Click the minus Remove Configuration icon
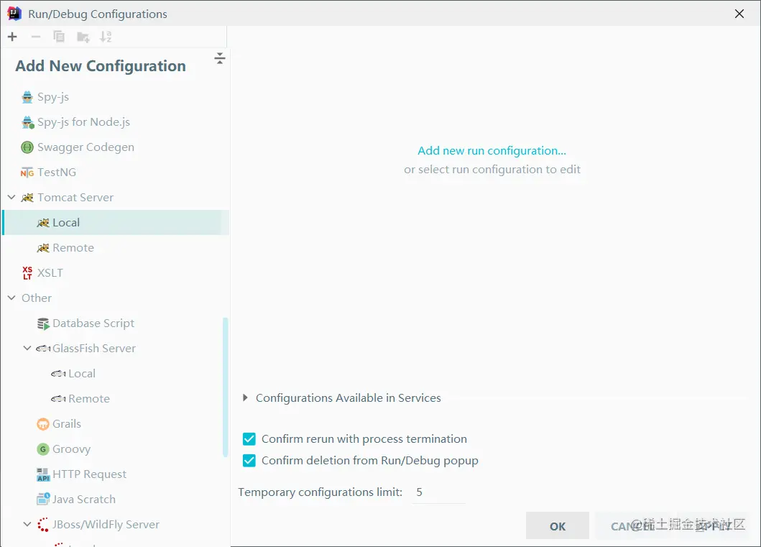The height and width of the screenshot is (547, 761). pyautogui.click(x=36, y=37)
